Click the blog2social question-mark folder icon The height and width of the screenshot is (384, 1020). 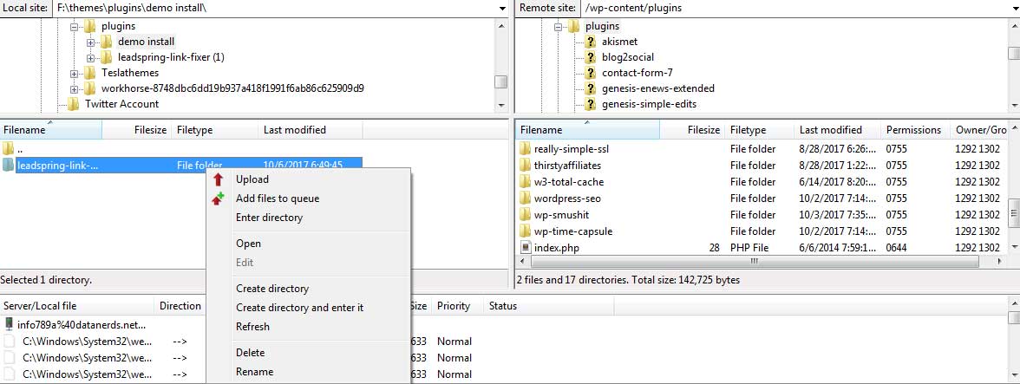pos(590,57)
